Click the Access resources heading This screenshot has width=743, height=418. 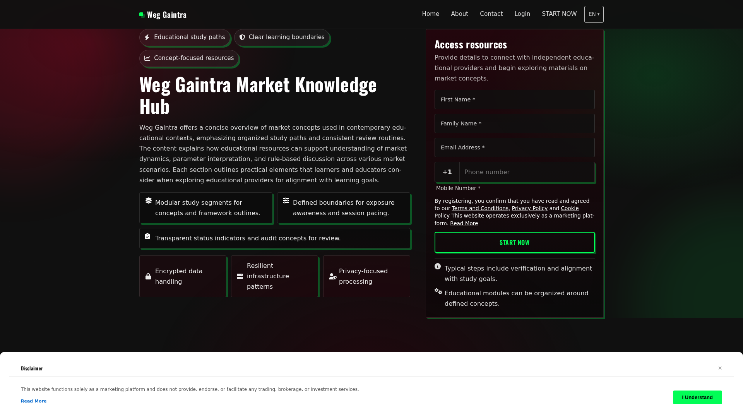[471, 45]
